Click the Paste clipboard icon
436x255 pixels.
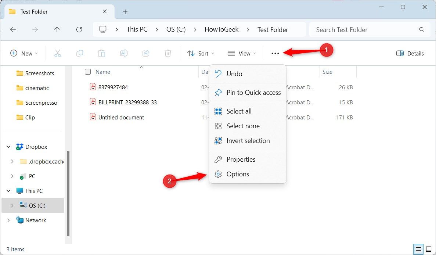[101, 53]
